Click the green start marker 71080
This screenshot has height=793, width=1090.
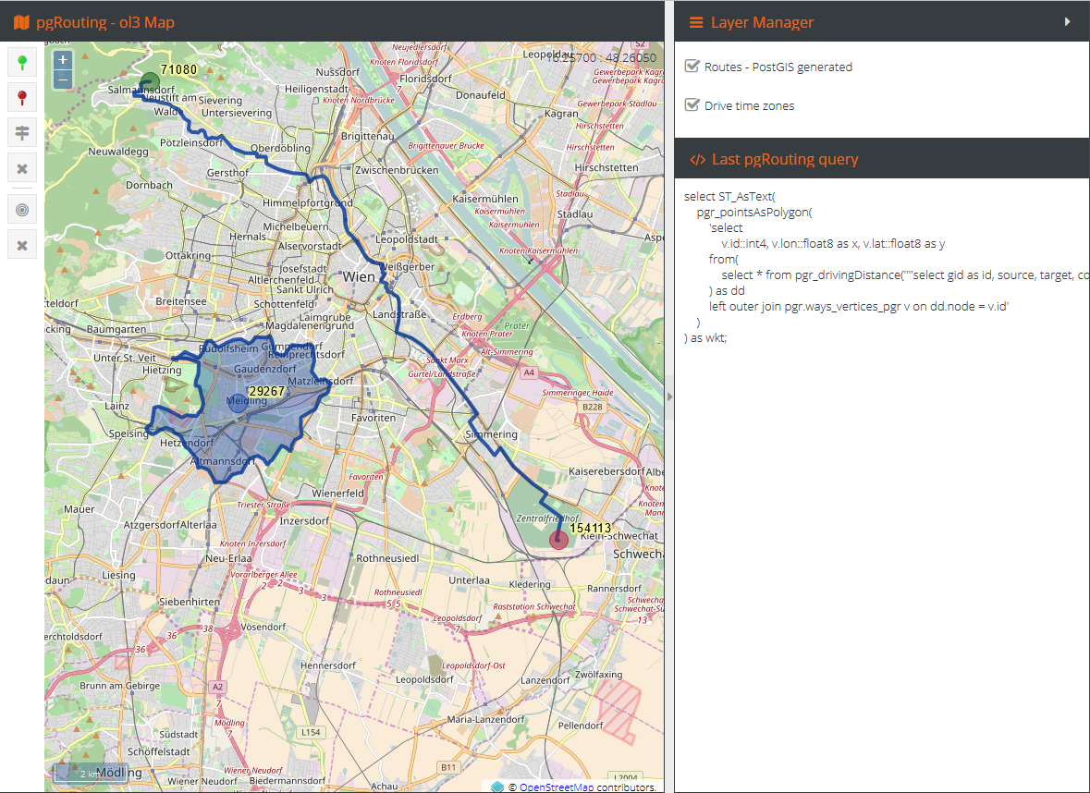point(150,80)
